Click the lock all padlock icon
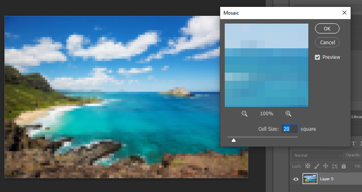The height and width of the screenshot is (192, 362). [344, 166]
